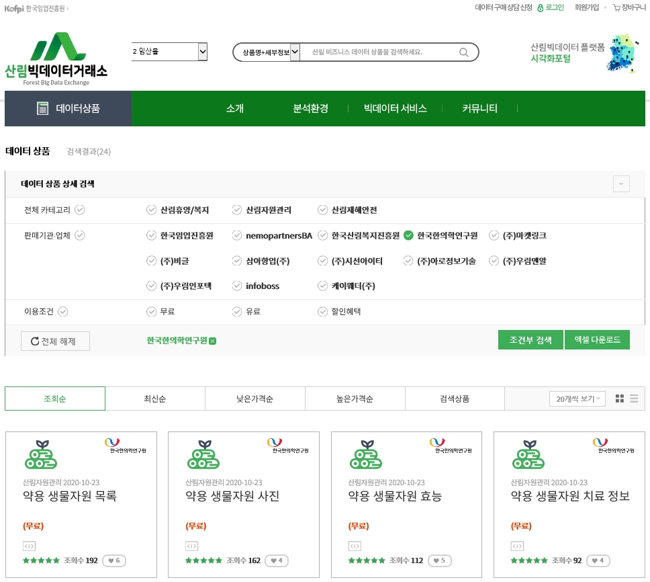The width and height of the screenshot is (650, 582).
Task: Open the 빅데이터 서비스 menu
Action: tap(395, 108)
